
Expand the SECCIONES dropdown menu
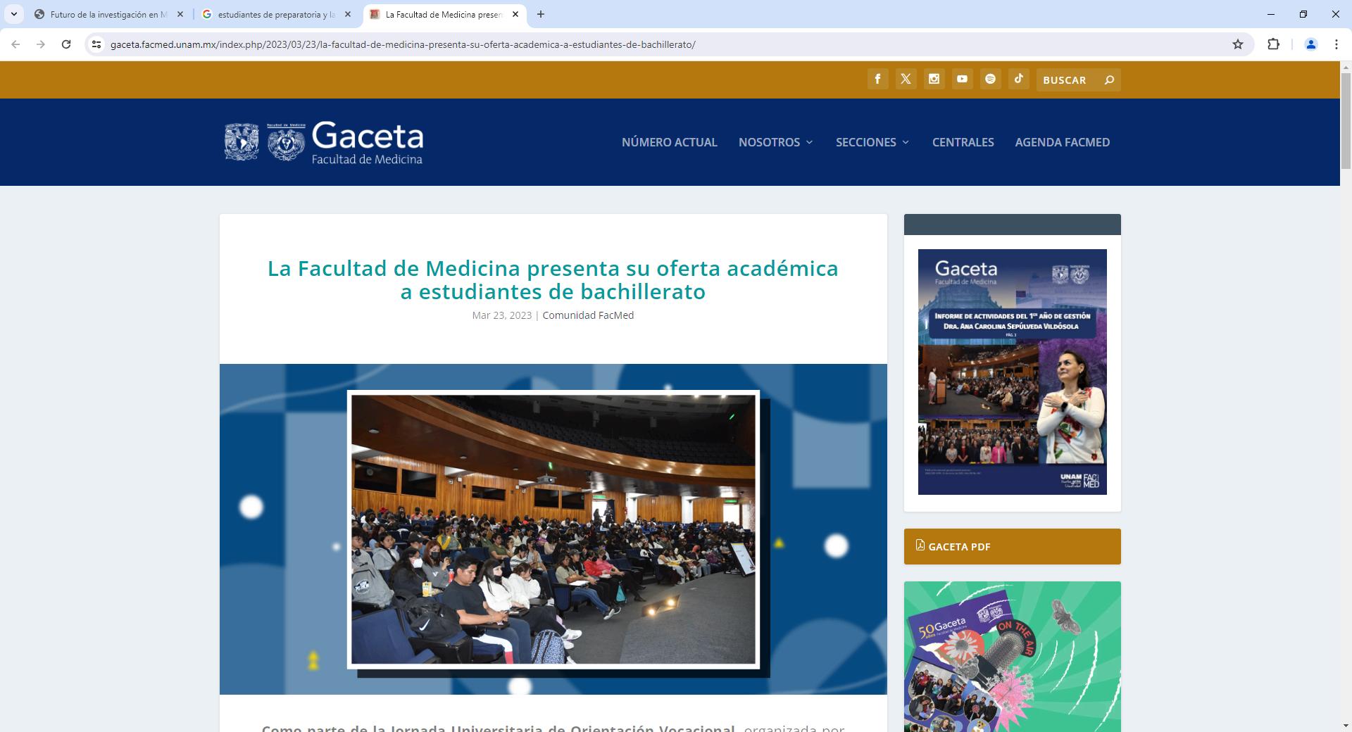(873, 142)
